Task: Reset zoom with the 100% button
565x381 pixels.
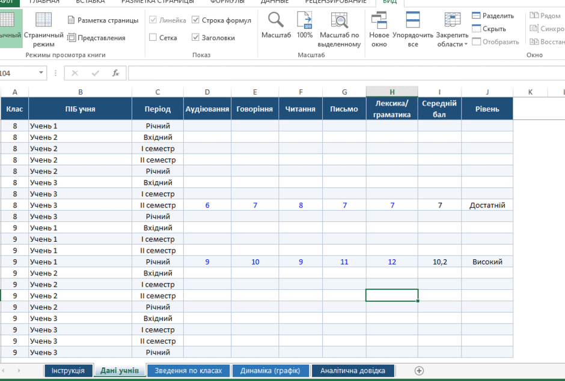Action: click(x=305, y=25)
